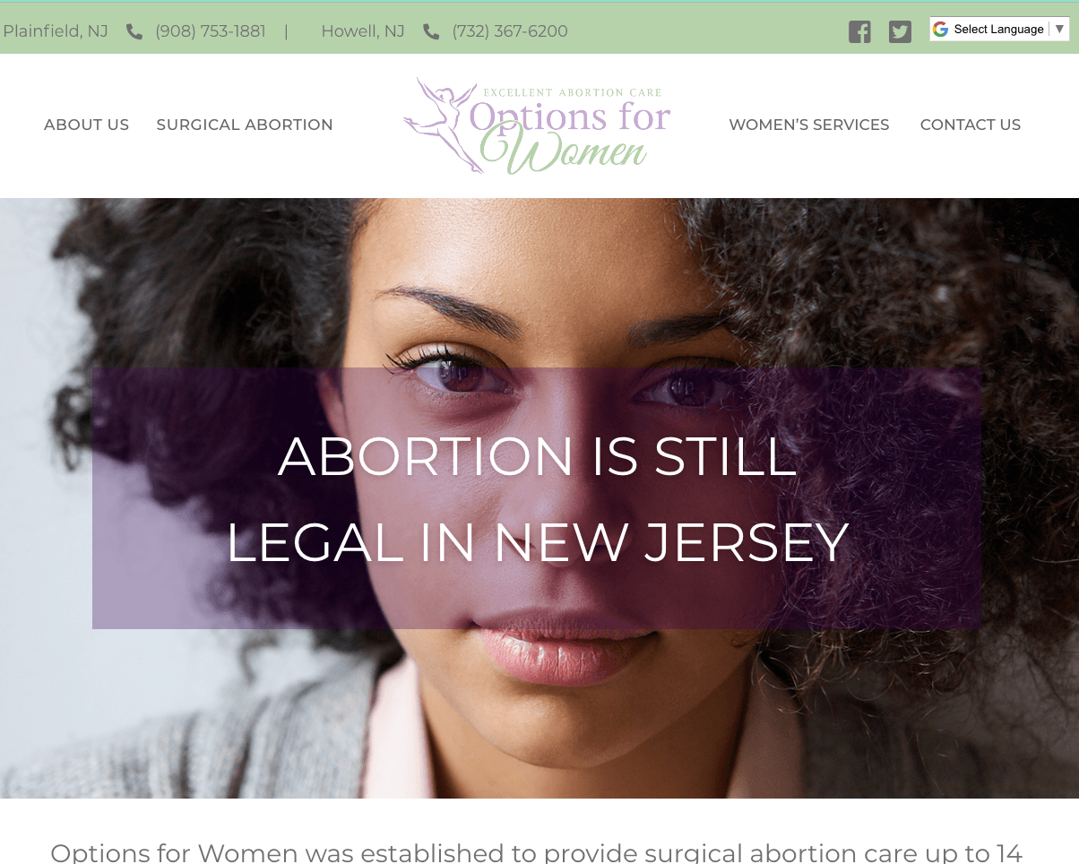The height and width of the screenshot is (864, 1079).
Task: Click the Abortion Is Still Legal banner heading
Action: point(538,498)
